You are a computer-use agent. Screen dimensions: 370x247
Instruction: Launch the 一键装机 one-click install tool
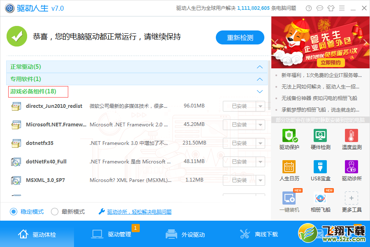tap(289, 202)
